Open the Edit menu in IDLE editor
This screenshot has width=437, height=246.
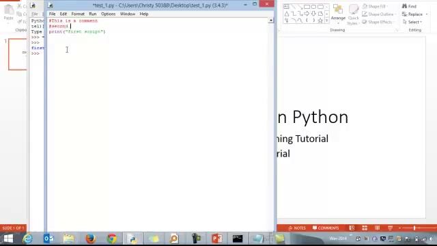click(64, 14)
